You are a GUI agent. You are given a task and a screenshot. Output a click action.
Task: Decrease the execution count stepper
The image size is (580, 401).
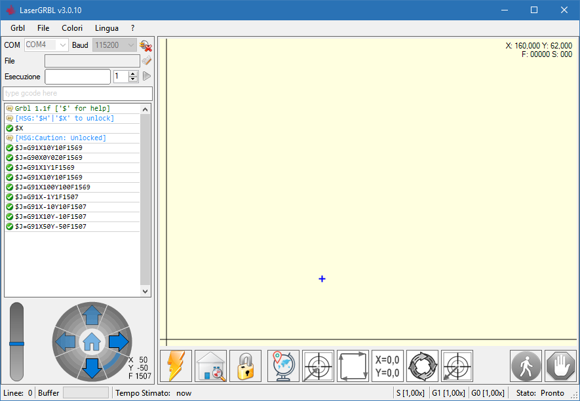pyautogui.click(x=133, y=79)
